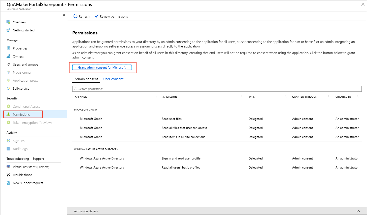Sort permissions by Type
The width and height of the screenshot is (367, 215).
coord(286,96)
